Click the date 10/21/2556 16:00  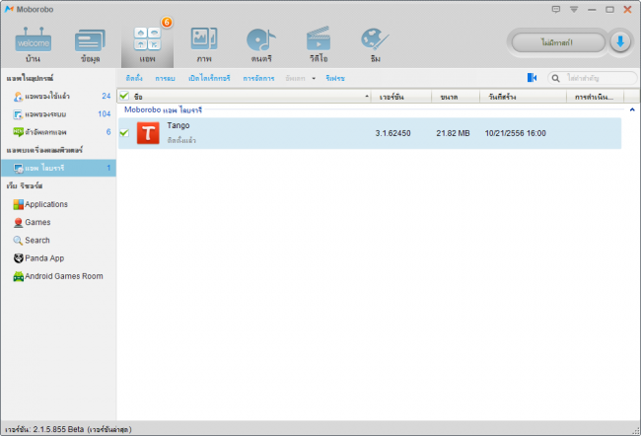click(x=515, y=133)
